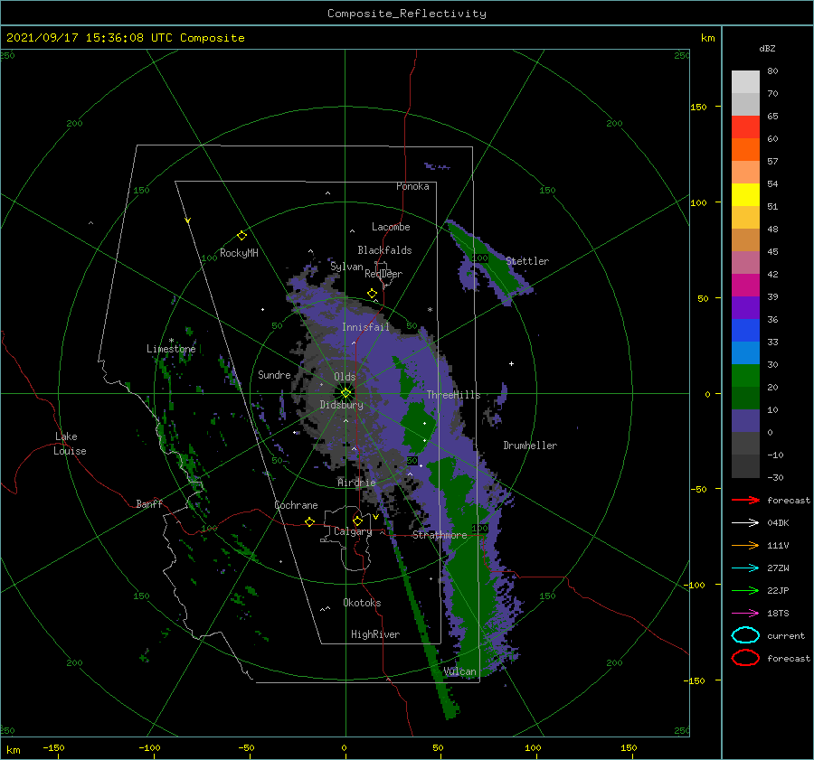Click the bright green 20-30 dBZ swatch

point(745,376)
